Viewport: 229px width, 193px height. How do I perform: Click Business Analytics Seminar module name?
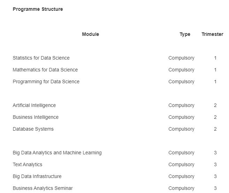click(43, 188)
